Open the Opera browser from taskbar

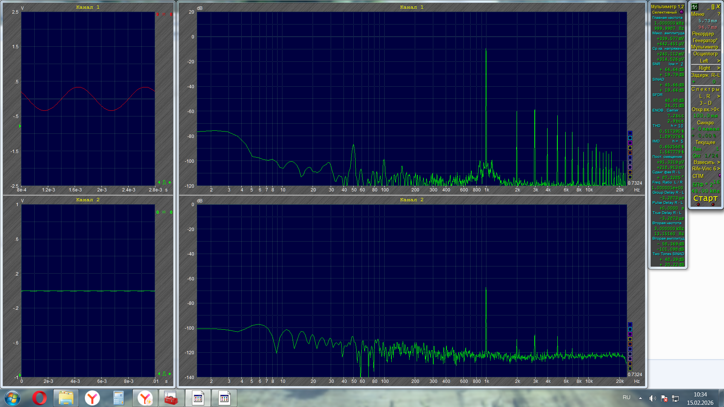click(x=39, y=398)
